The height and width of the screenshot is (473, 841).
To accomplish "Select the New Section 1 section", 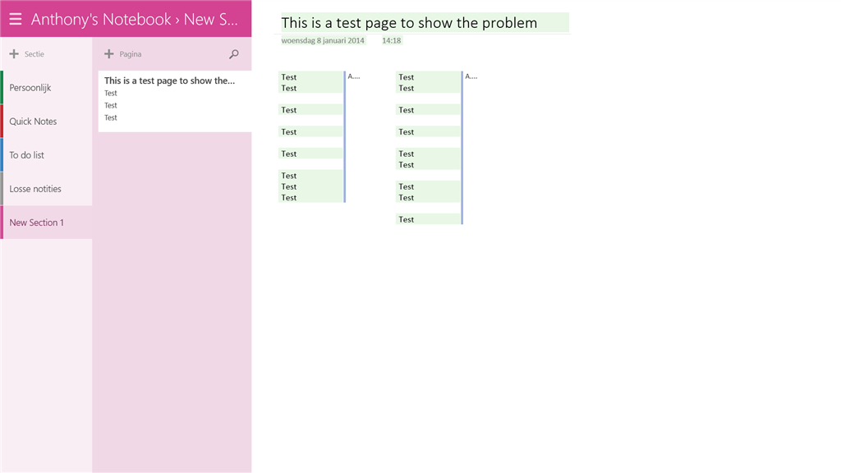I will [x=46, y=223].
